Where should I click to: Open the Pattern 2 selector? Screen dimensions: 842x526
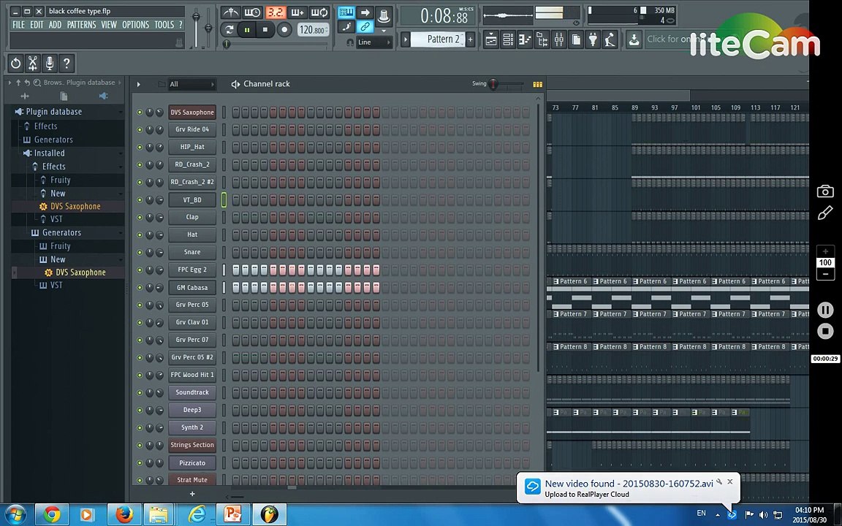[x=437, y=39]
